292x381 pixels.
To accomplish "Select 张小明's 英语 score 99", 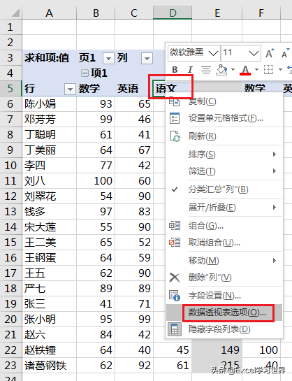I will coord(134,319).
